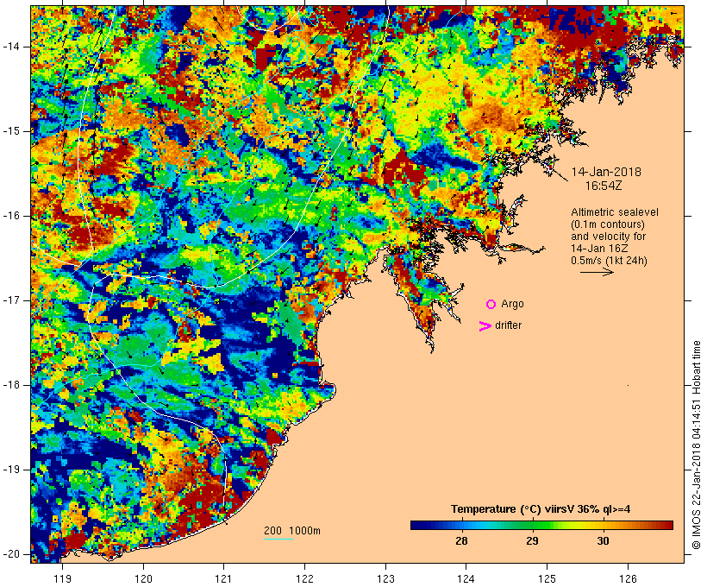Click the IMOS copyright timestamp text
The height and width of the screenshot is (587, 707).
click(x=697, y=445)
